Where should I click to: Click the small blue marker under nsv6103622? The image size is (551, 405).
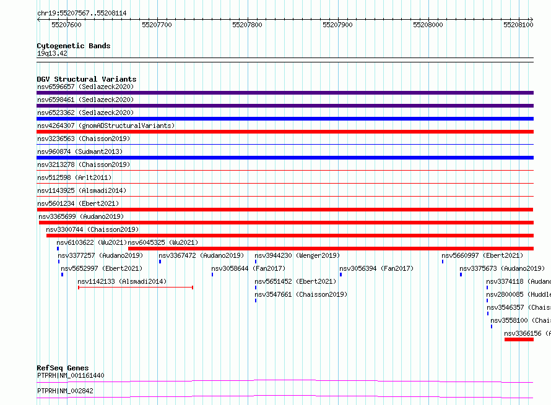pyautogui.click(x=58, y=249)
